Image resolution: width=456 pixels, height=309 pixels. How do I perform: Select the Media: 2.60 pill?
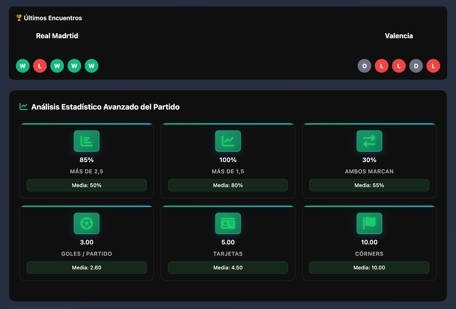pyautogui.click(x=86, y=268)
